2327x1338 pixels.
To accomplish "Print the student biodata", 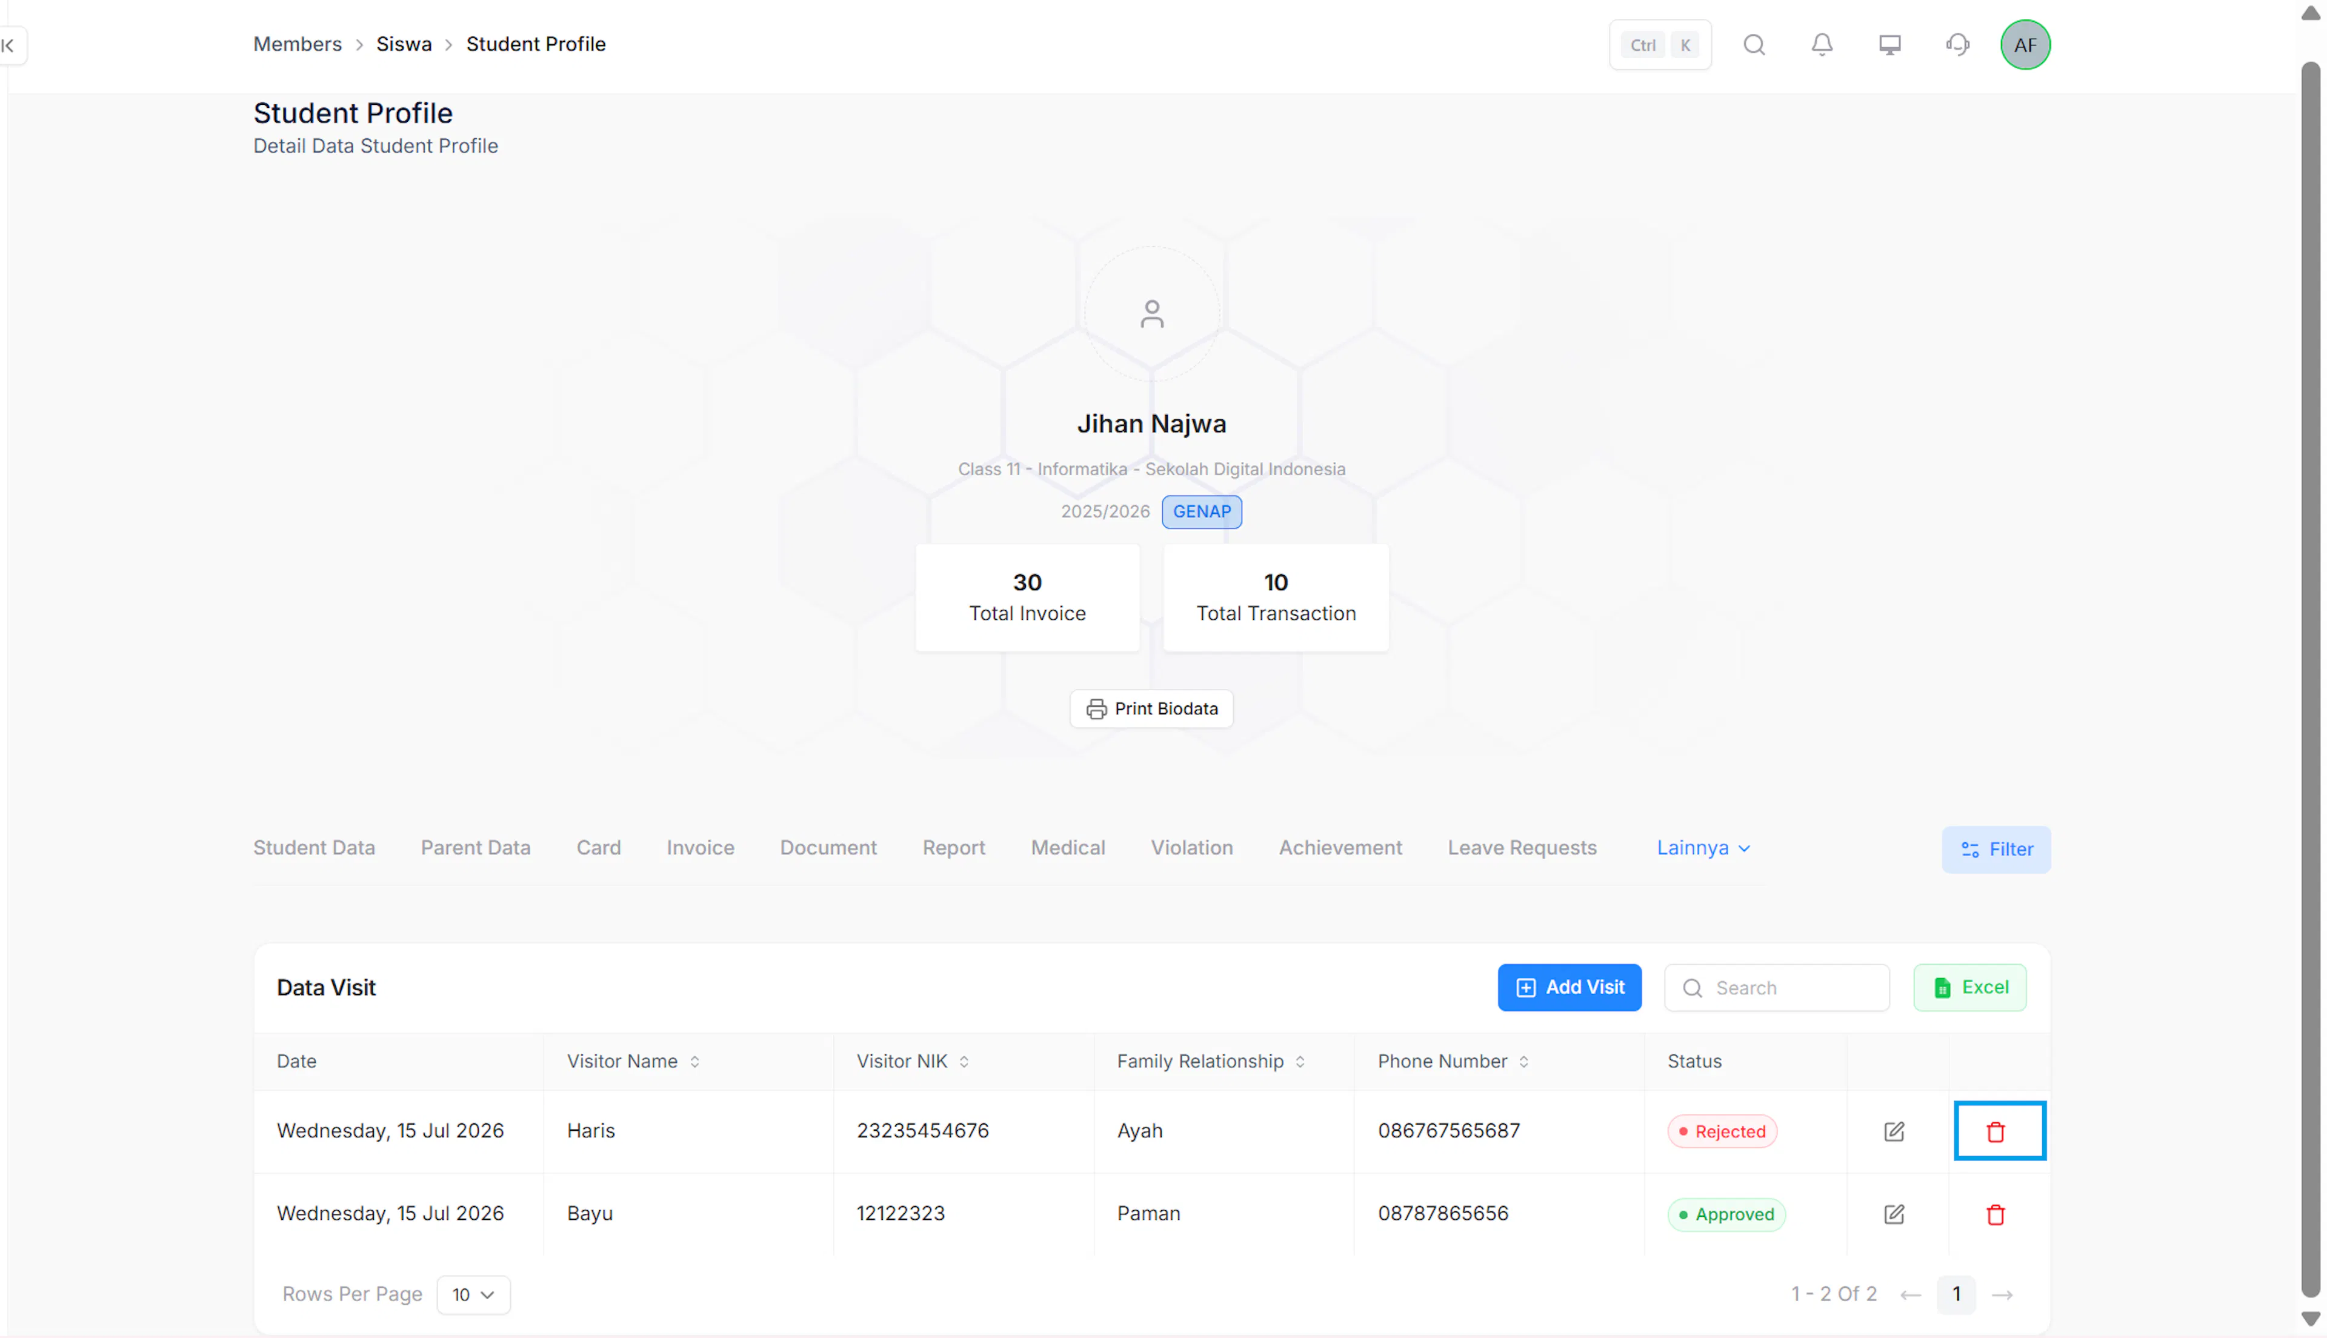I will click(x=1151, y=708).
